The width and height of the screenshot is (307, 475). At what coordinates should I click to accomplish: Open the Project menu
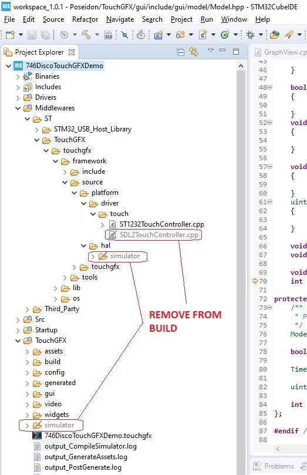pyautogui.click(x=181, y=19)
